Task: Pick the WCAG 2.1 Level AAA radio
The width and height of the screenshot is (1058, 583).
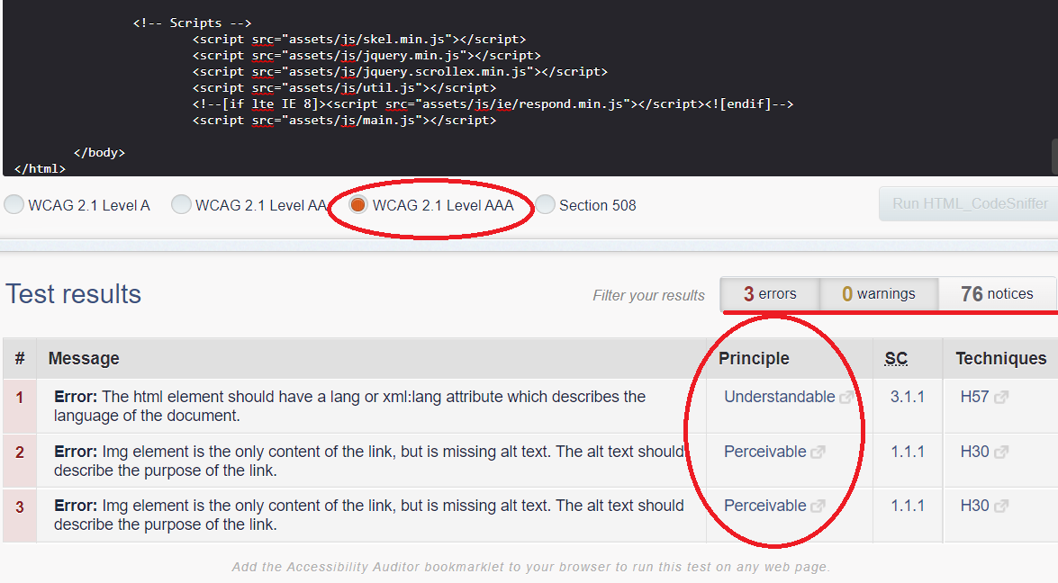Action: pos(358,205)
